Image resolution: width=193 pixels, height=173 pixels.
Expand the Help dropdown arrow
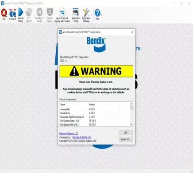102,15
